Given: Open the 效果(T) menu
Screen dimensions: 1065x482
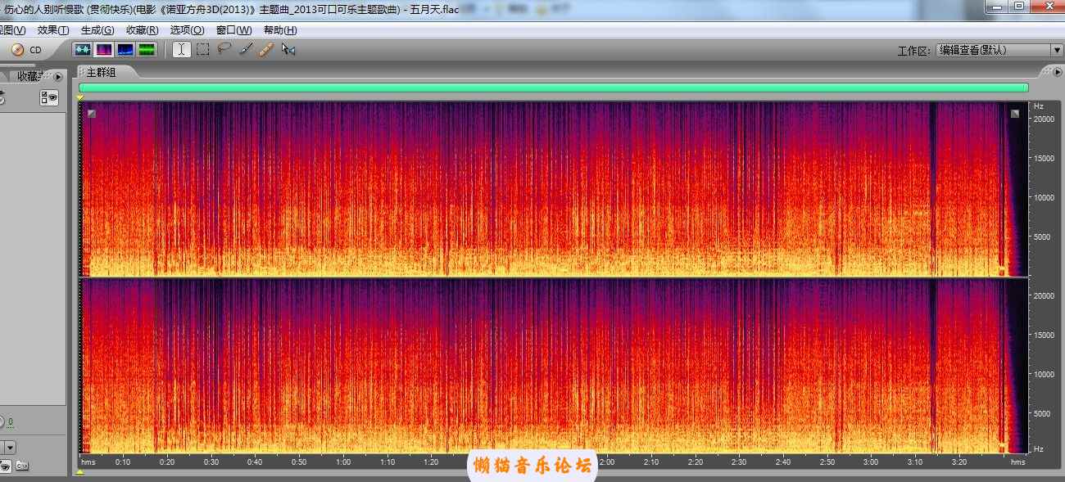Looking at the screenshot, I should [x=53, y=30].
